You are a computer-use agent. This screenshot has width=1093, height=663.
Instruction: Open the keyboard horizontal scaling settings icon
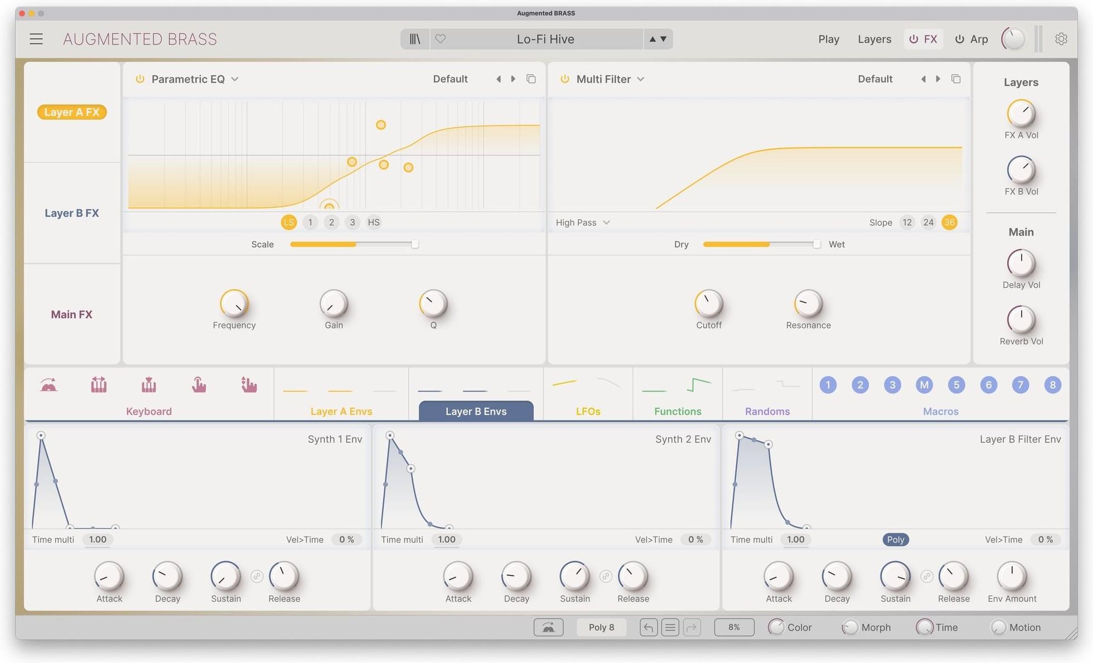pyautogui.click(x=98, y=385)
